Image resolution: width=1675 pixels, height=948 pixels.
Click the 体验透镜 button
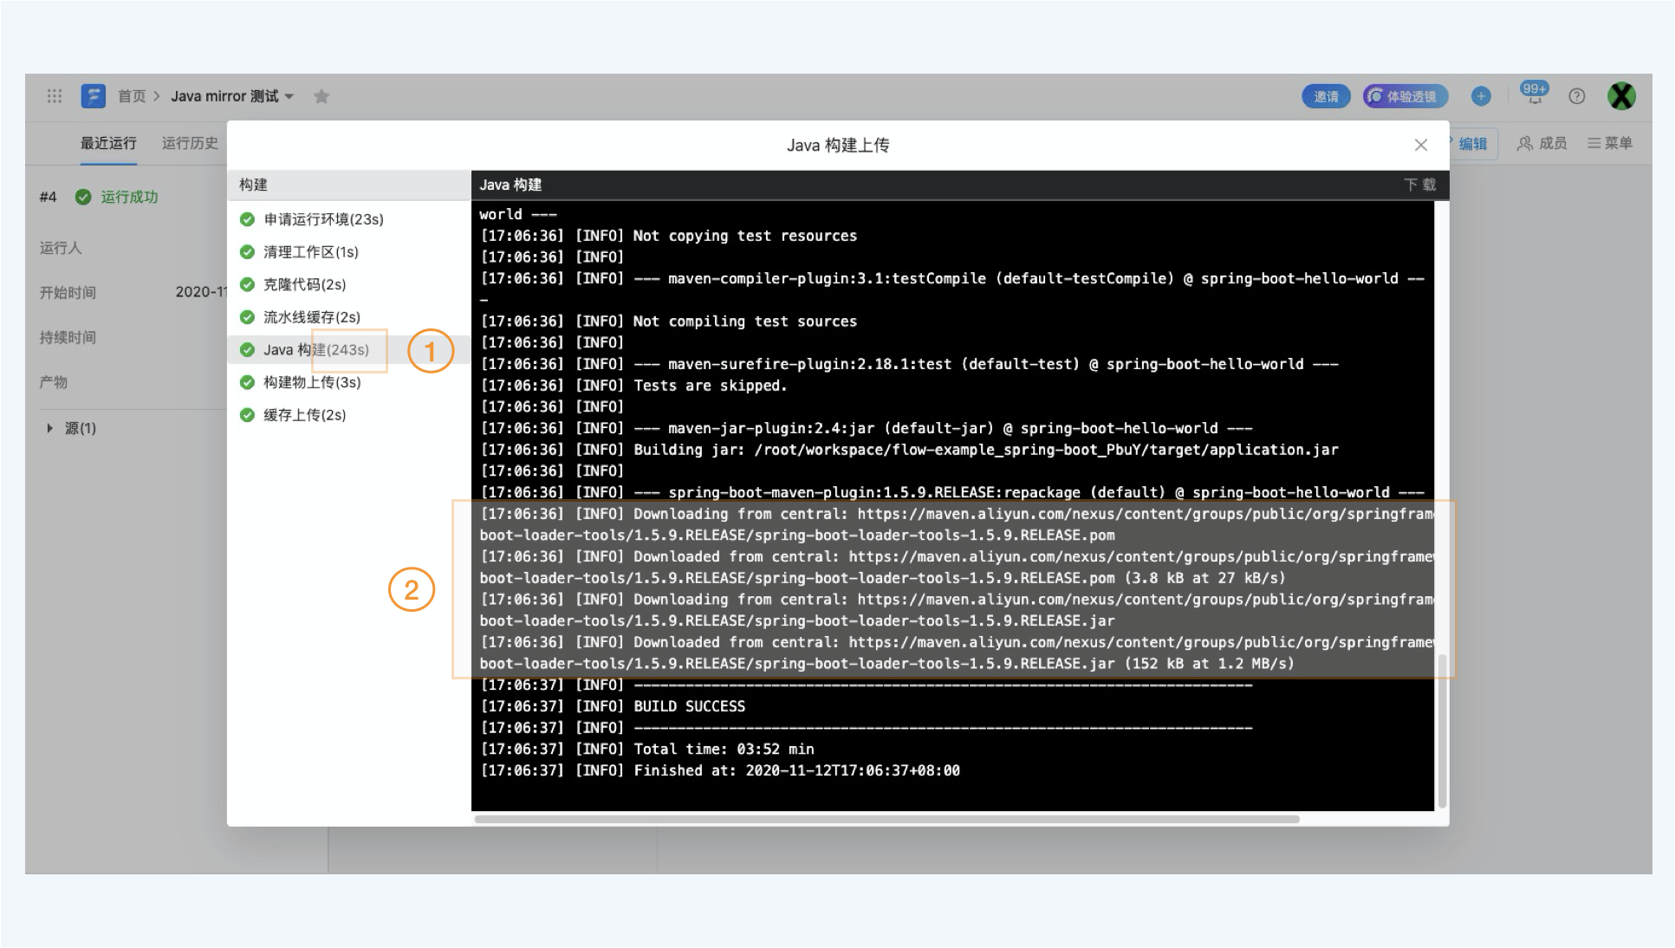[x=1405, y=96]
